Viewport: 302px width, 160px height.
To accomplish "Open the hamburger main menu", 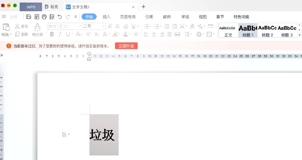I will pyautogui.click(x=4, y=17).
